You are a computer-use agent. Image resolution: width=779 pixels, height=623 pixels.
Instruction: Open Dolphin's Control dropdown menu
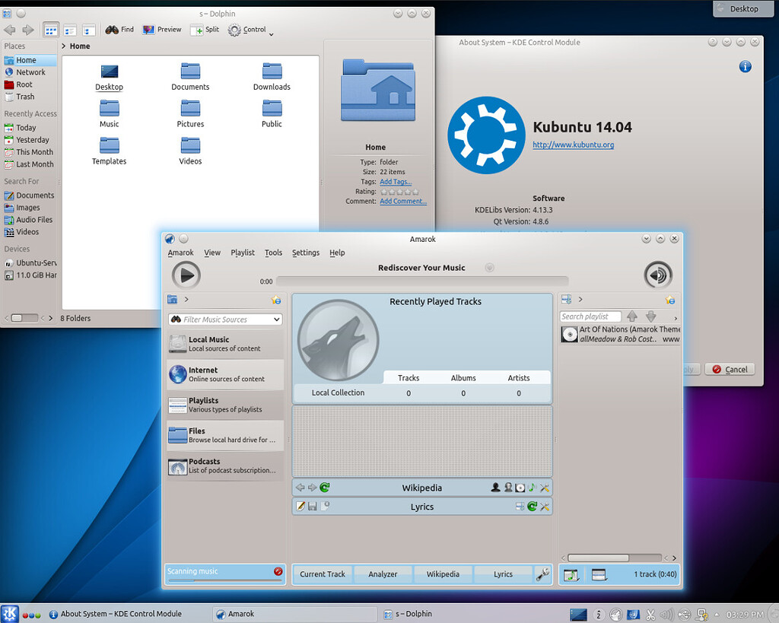(251, 30)
